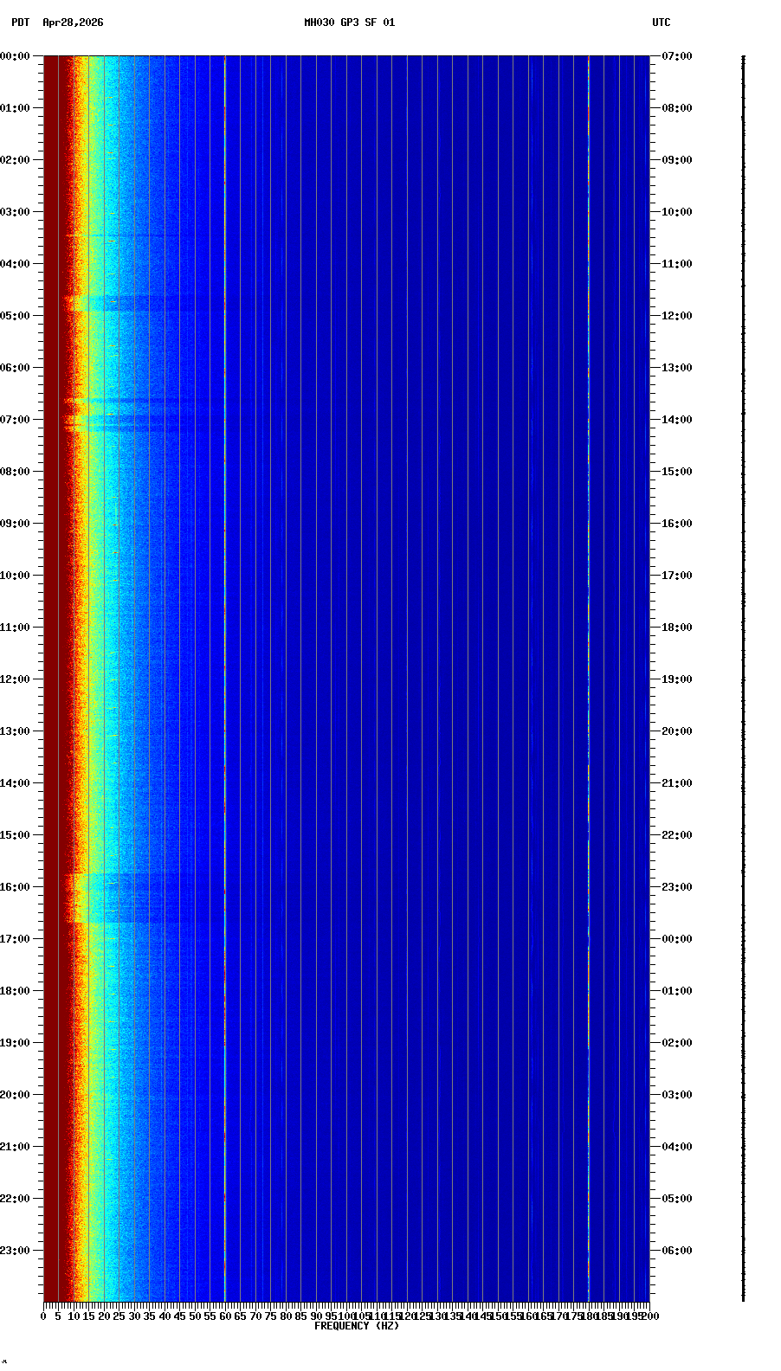Click the 30 Hz frequency tick label
Viewport: 781px width, 1371px height.
(x=134, y=1316)
